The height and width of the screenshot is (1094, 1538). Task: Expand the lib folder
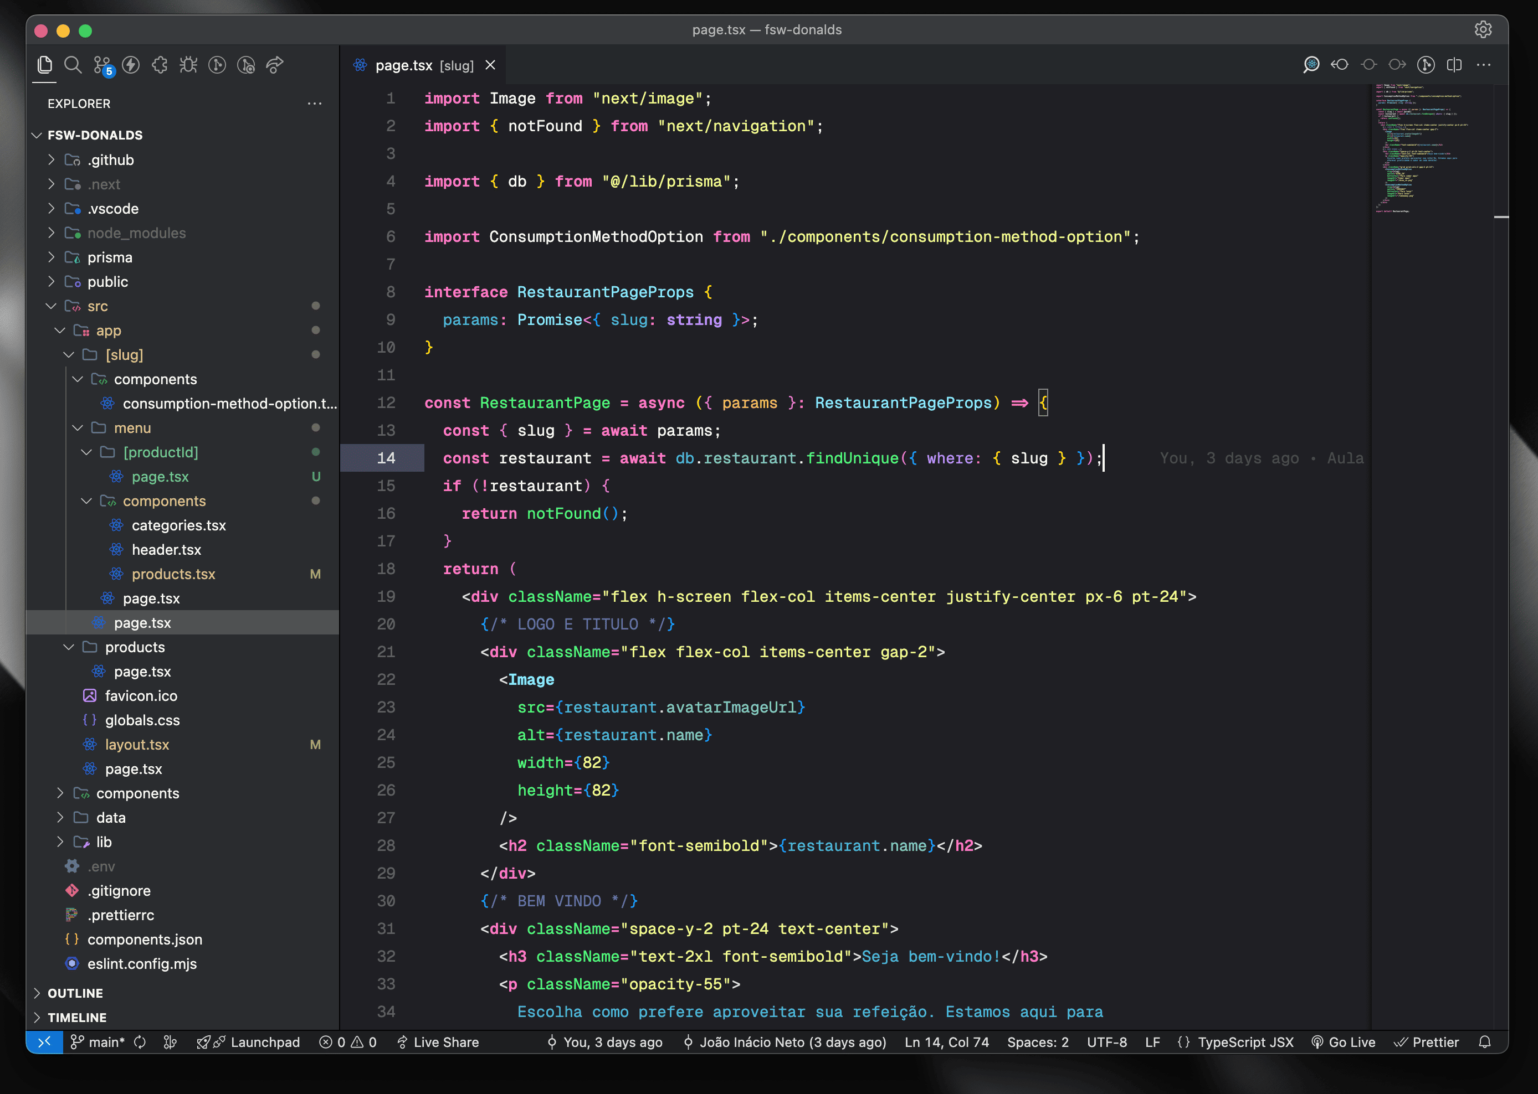[x=104, y=842]
